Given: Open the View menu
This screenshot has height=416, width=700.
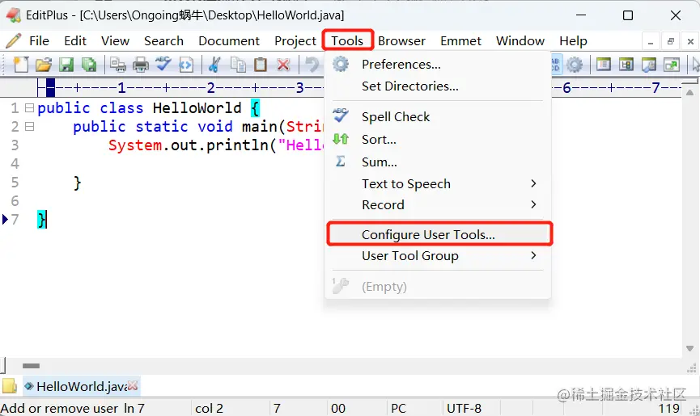Looking at the screenshot, I should [115, 41].
